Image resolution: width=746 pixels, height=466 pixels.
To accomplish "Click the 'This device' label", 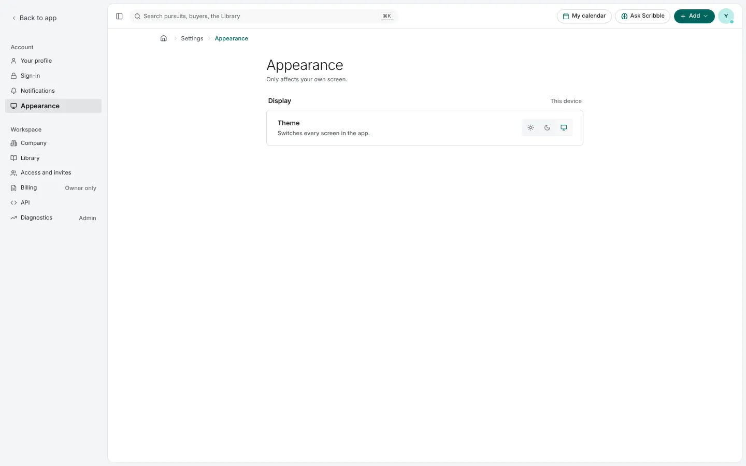I will tap(566, 101).
